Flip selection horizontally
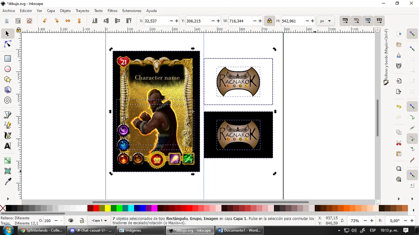Image resolution: width=419 pixels, height=235 pixels. click(68, 21)
